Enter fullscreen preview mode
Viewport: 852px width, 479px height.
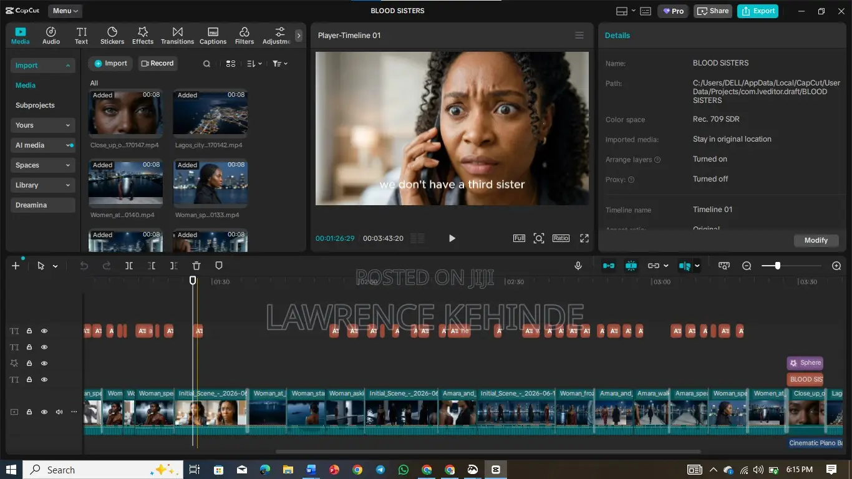pyautogui.click(x=584, y=238)
